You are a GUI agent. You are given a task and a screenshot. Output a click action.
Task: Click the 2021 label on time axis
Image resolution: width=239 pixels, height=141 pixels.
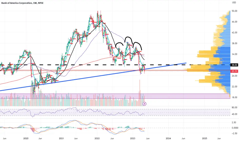62,138
